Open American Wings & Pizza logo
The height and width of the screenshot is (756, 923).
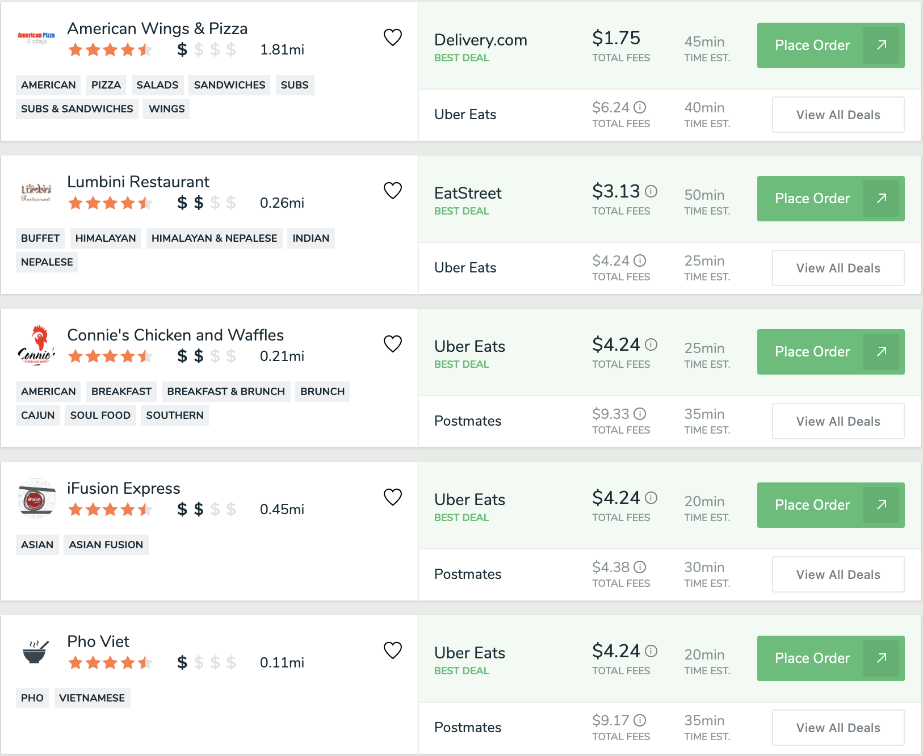point(36,38)
